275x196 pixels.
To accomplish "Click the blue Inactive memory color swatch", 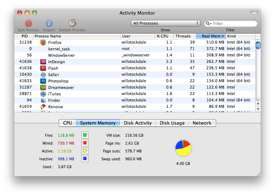I will 85,159.
